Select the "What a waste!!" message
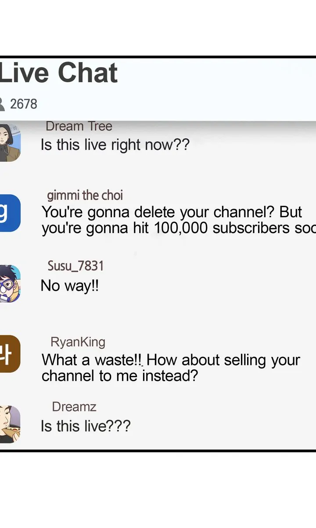The width and height of the screenshot is (316, 528). coord(171,368)
